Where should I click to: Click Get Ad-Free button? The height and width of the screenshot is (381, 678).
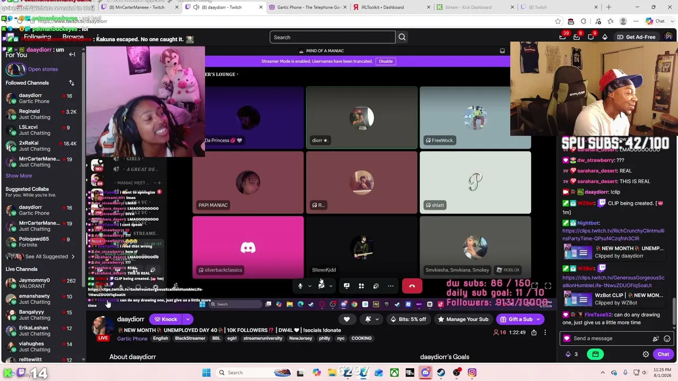click(636, 37)
